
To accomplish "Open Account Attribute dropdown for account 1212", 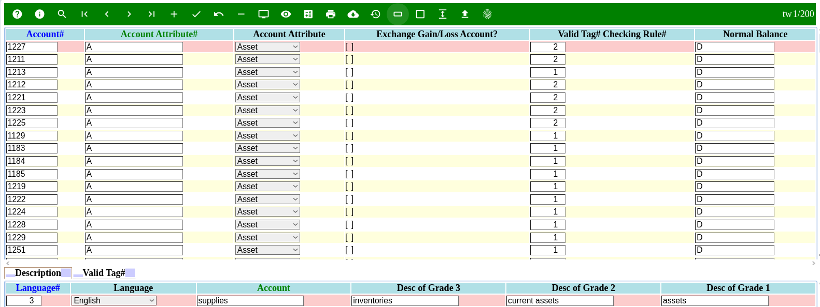I will 267,85.
